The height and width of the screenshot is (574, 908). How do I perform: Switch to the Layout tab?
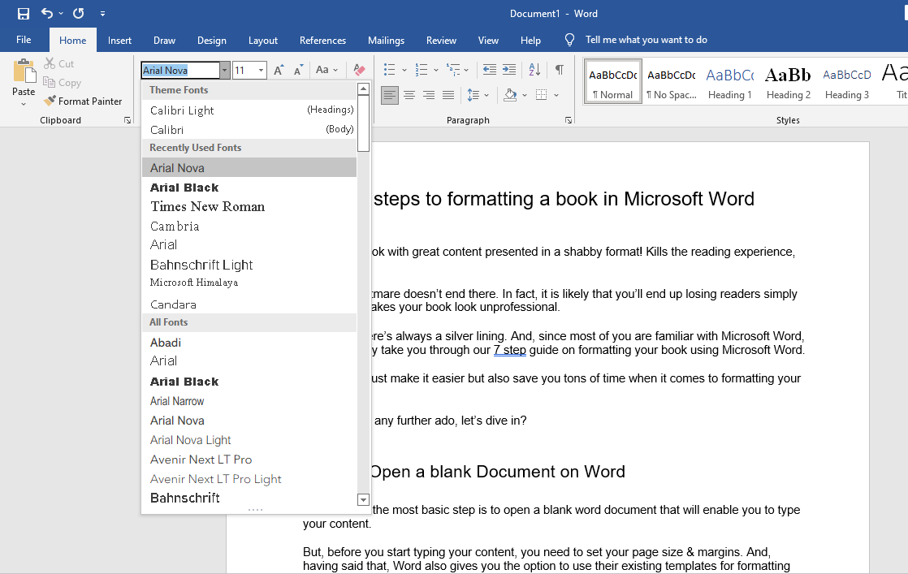pyautogui.click(x=263, y=41)
